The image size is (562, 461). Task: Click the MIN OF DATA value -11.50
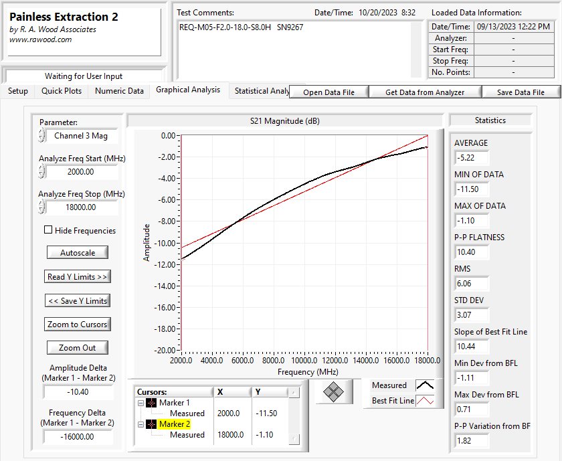pyautogui.click(x=471, y=189)
